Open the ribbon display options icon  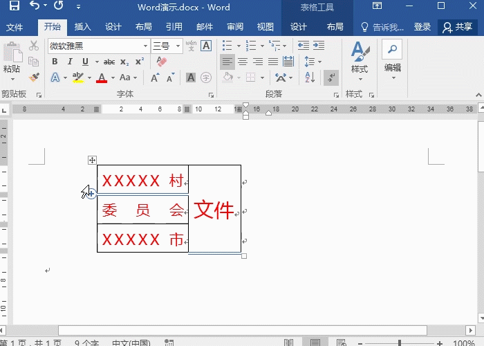[377, 6]
